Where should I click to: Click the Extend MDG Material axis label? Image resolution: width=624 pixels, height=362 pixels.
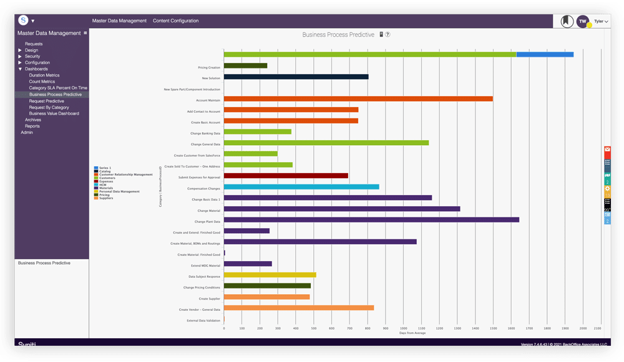tap(205, 265)
